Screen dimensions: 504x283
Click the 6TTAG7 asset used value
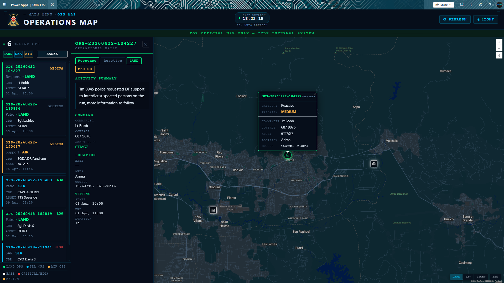82,147
